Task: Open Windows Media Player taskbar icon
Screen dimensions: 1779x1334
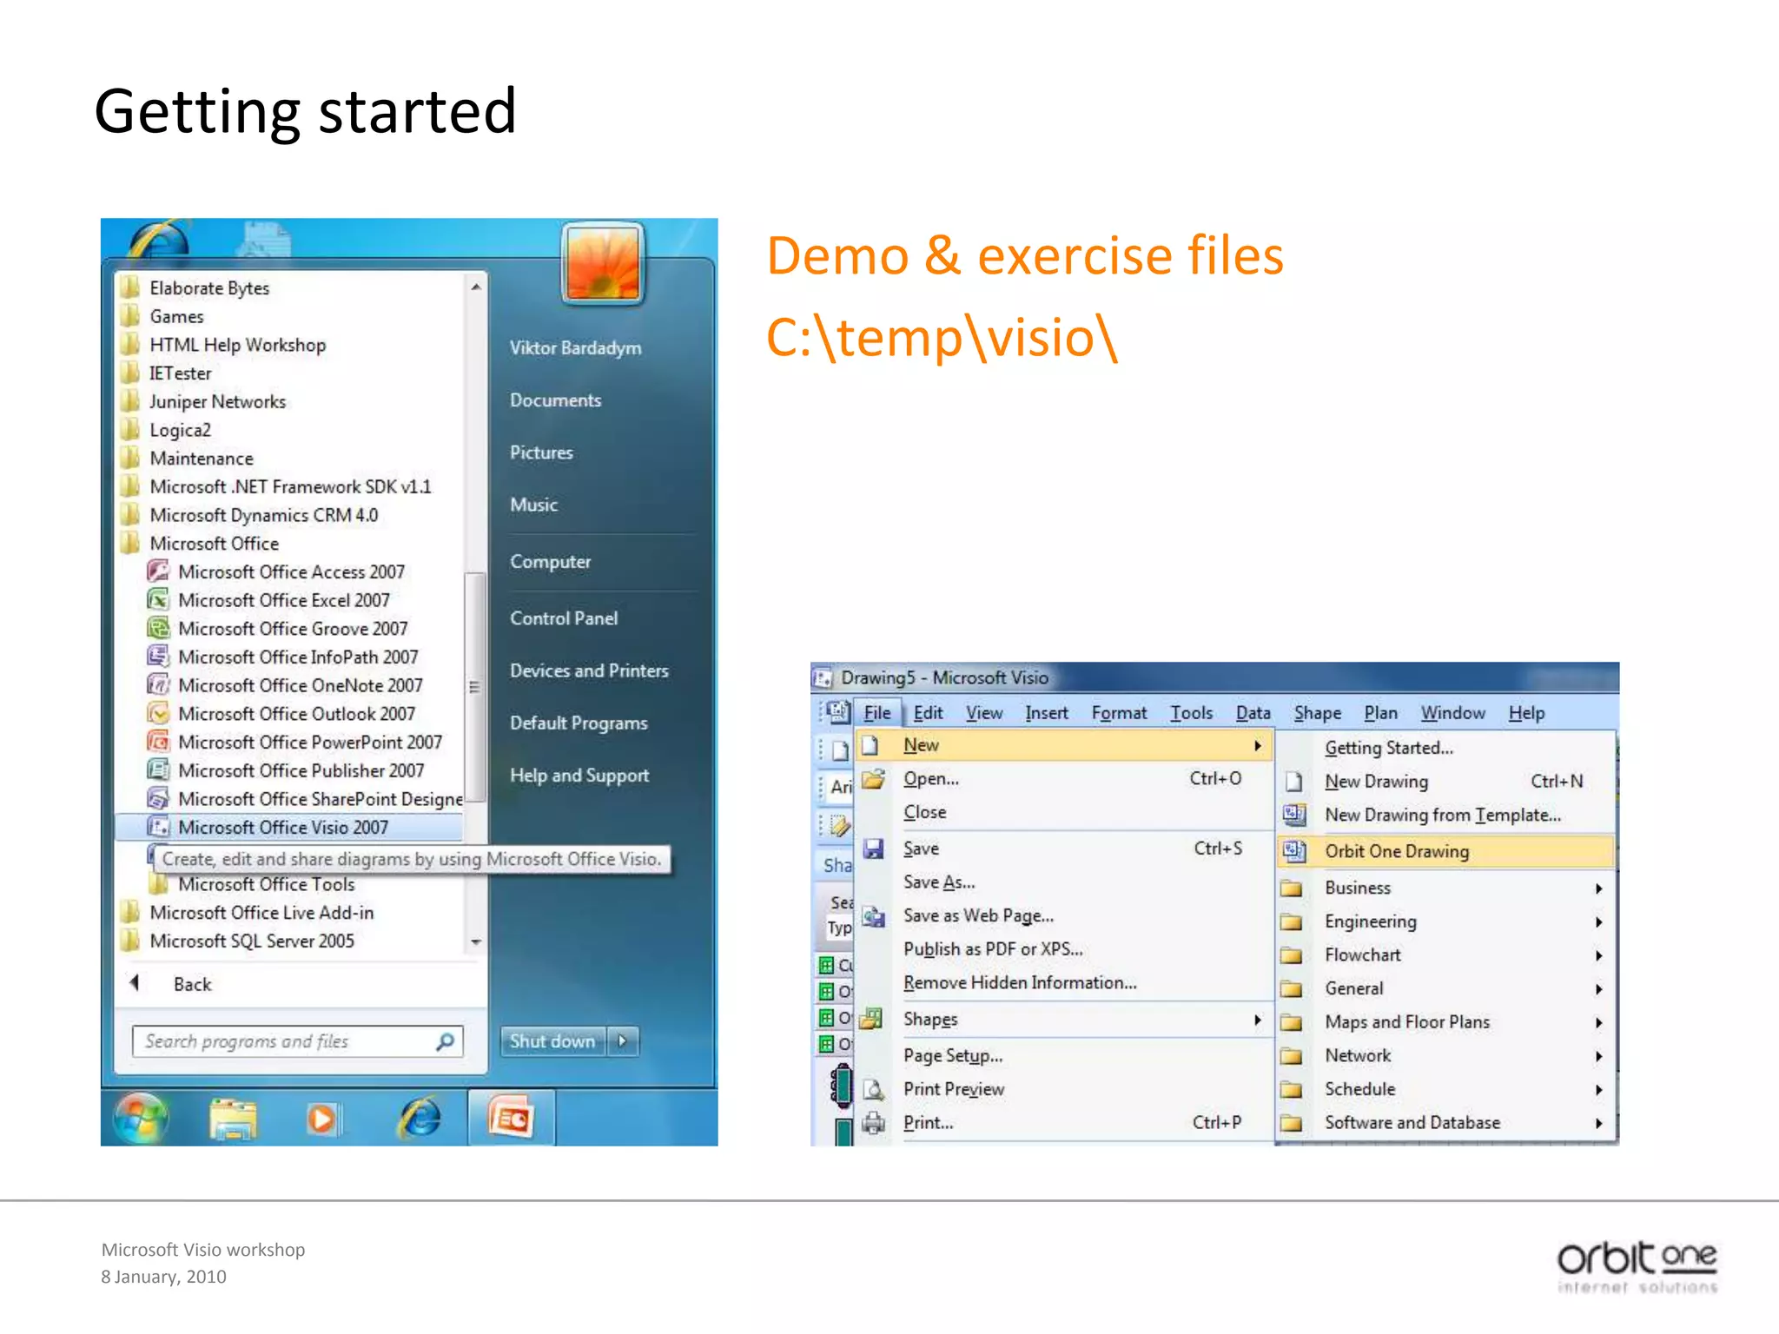Action: click(323, 1119)
